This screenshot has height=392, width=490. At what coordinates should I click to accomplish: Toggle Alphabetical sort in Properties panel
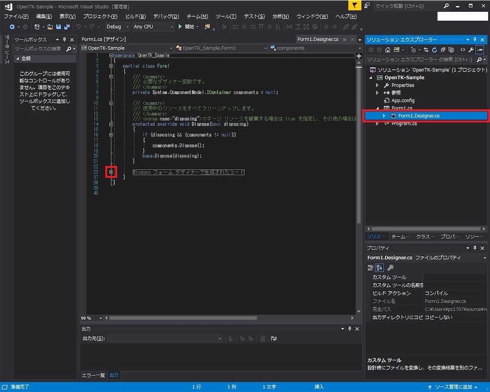click(x=379, y=268)
